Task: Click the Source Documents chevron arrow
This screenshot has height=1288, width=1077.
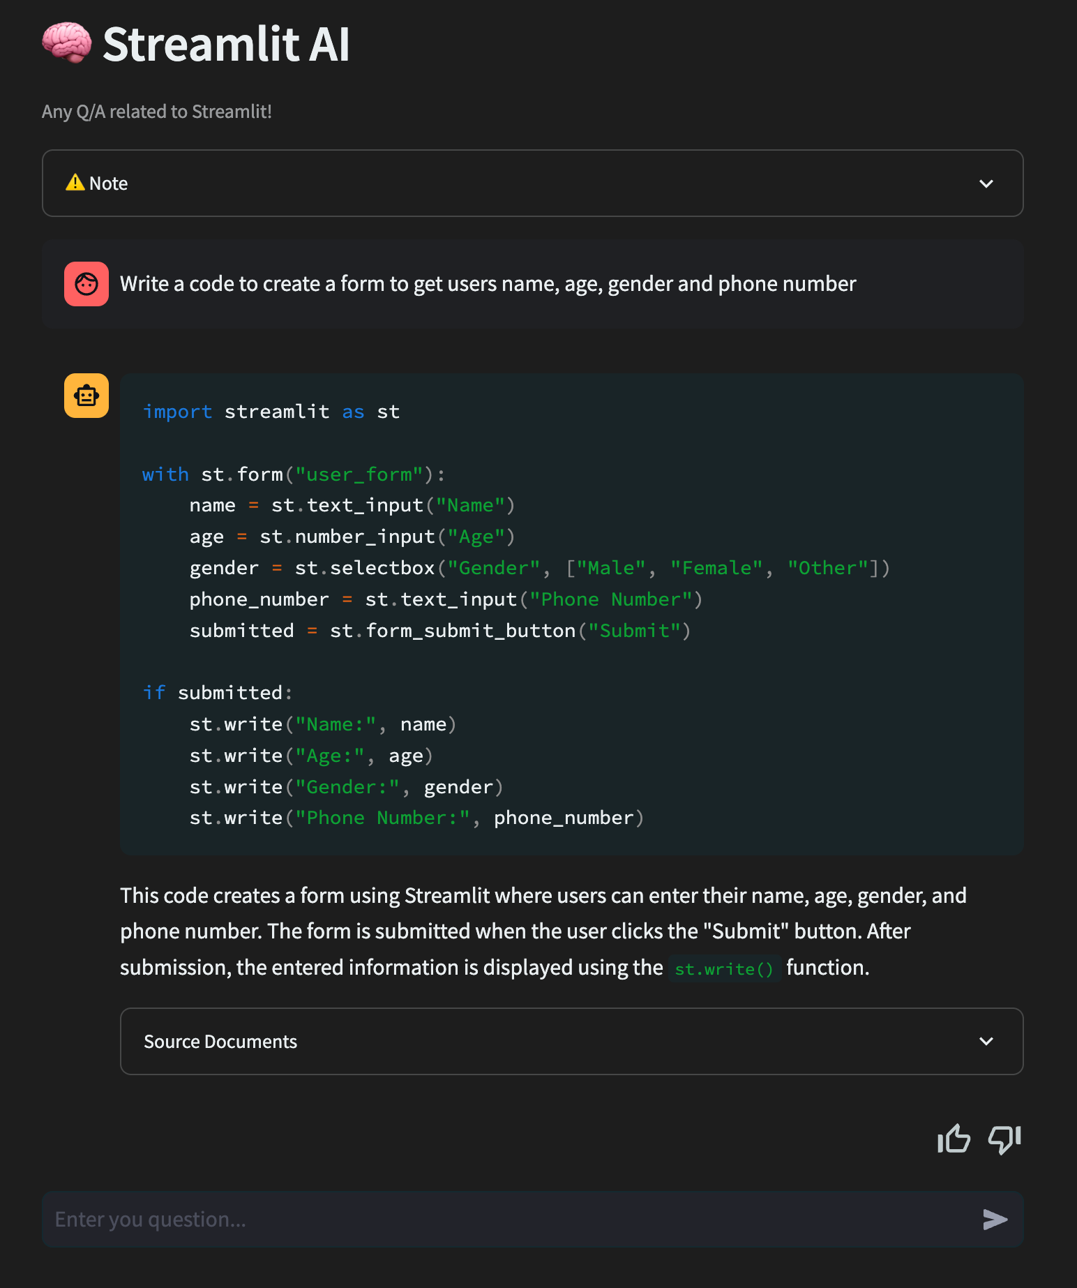Action: (986, 1041)
